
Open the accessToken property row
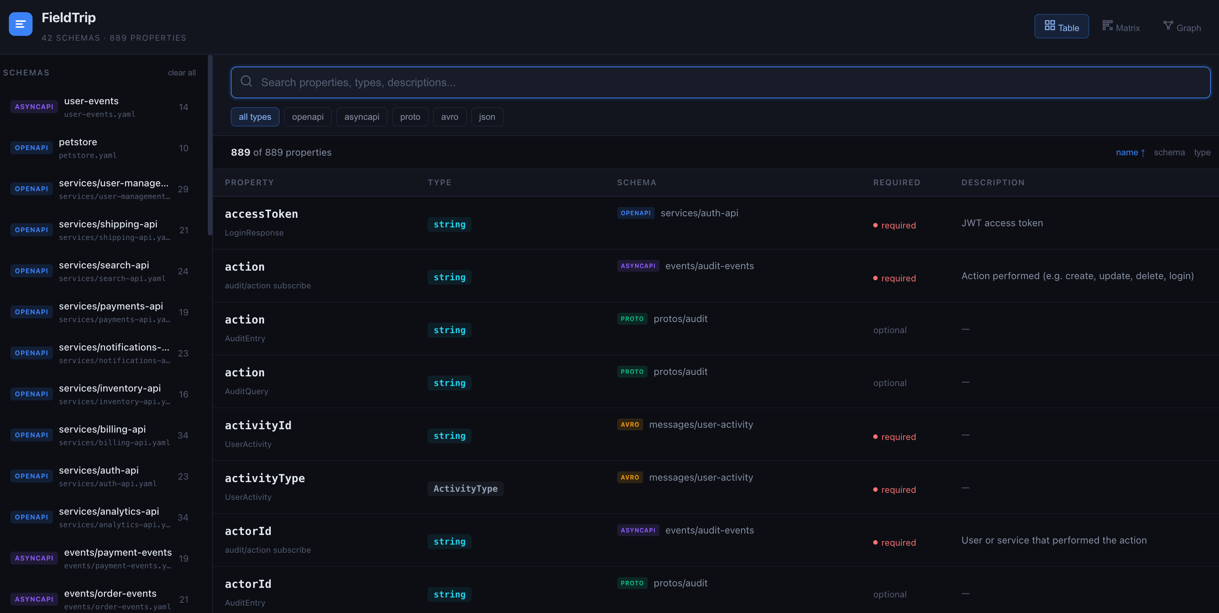tap(261, 214)
